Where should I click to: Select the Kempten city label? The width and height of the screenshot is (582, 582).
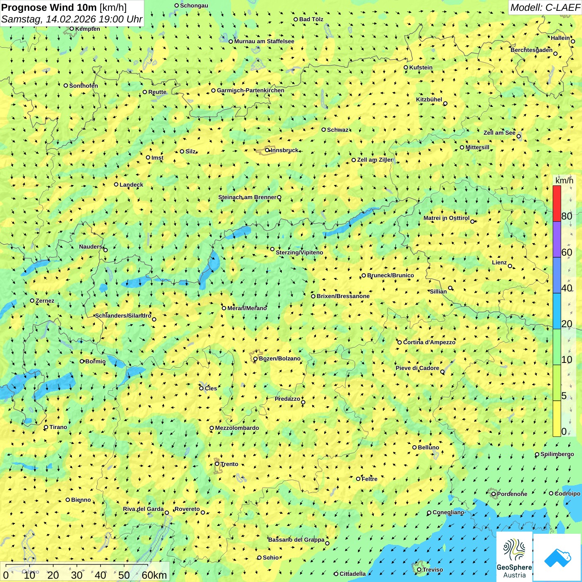(87, 29)
